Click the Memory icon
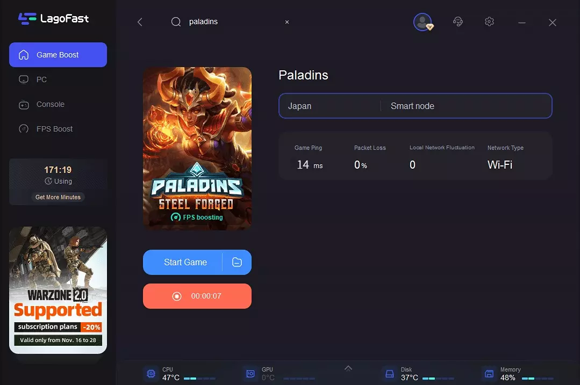The image size is (580, 385). click(x=489, y=374)
